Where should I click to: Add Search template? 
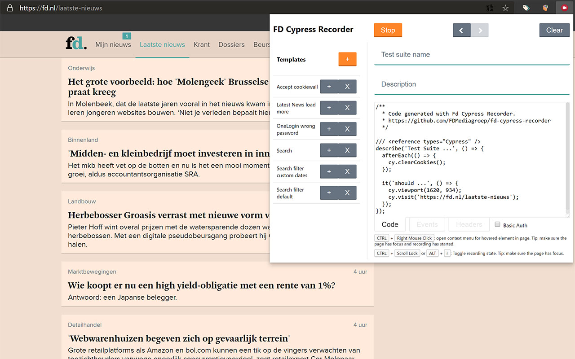[329, 150]
